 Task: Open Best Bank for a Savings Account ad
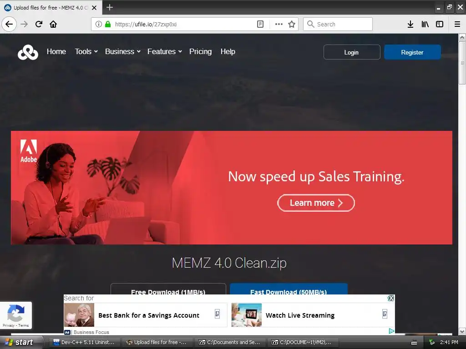[146, 315]
